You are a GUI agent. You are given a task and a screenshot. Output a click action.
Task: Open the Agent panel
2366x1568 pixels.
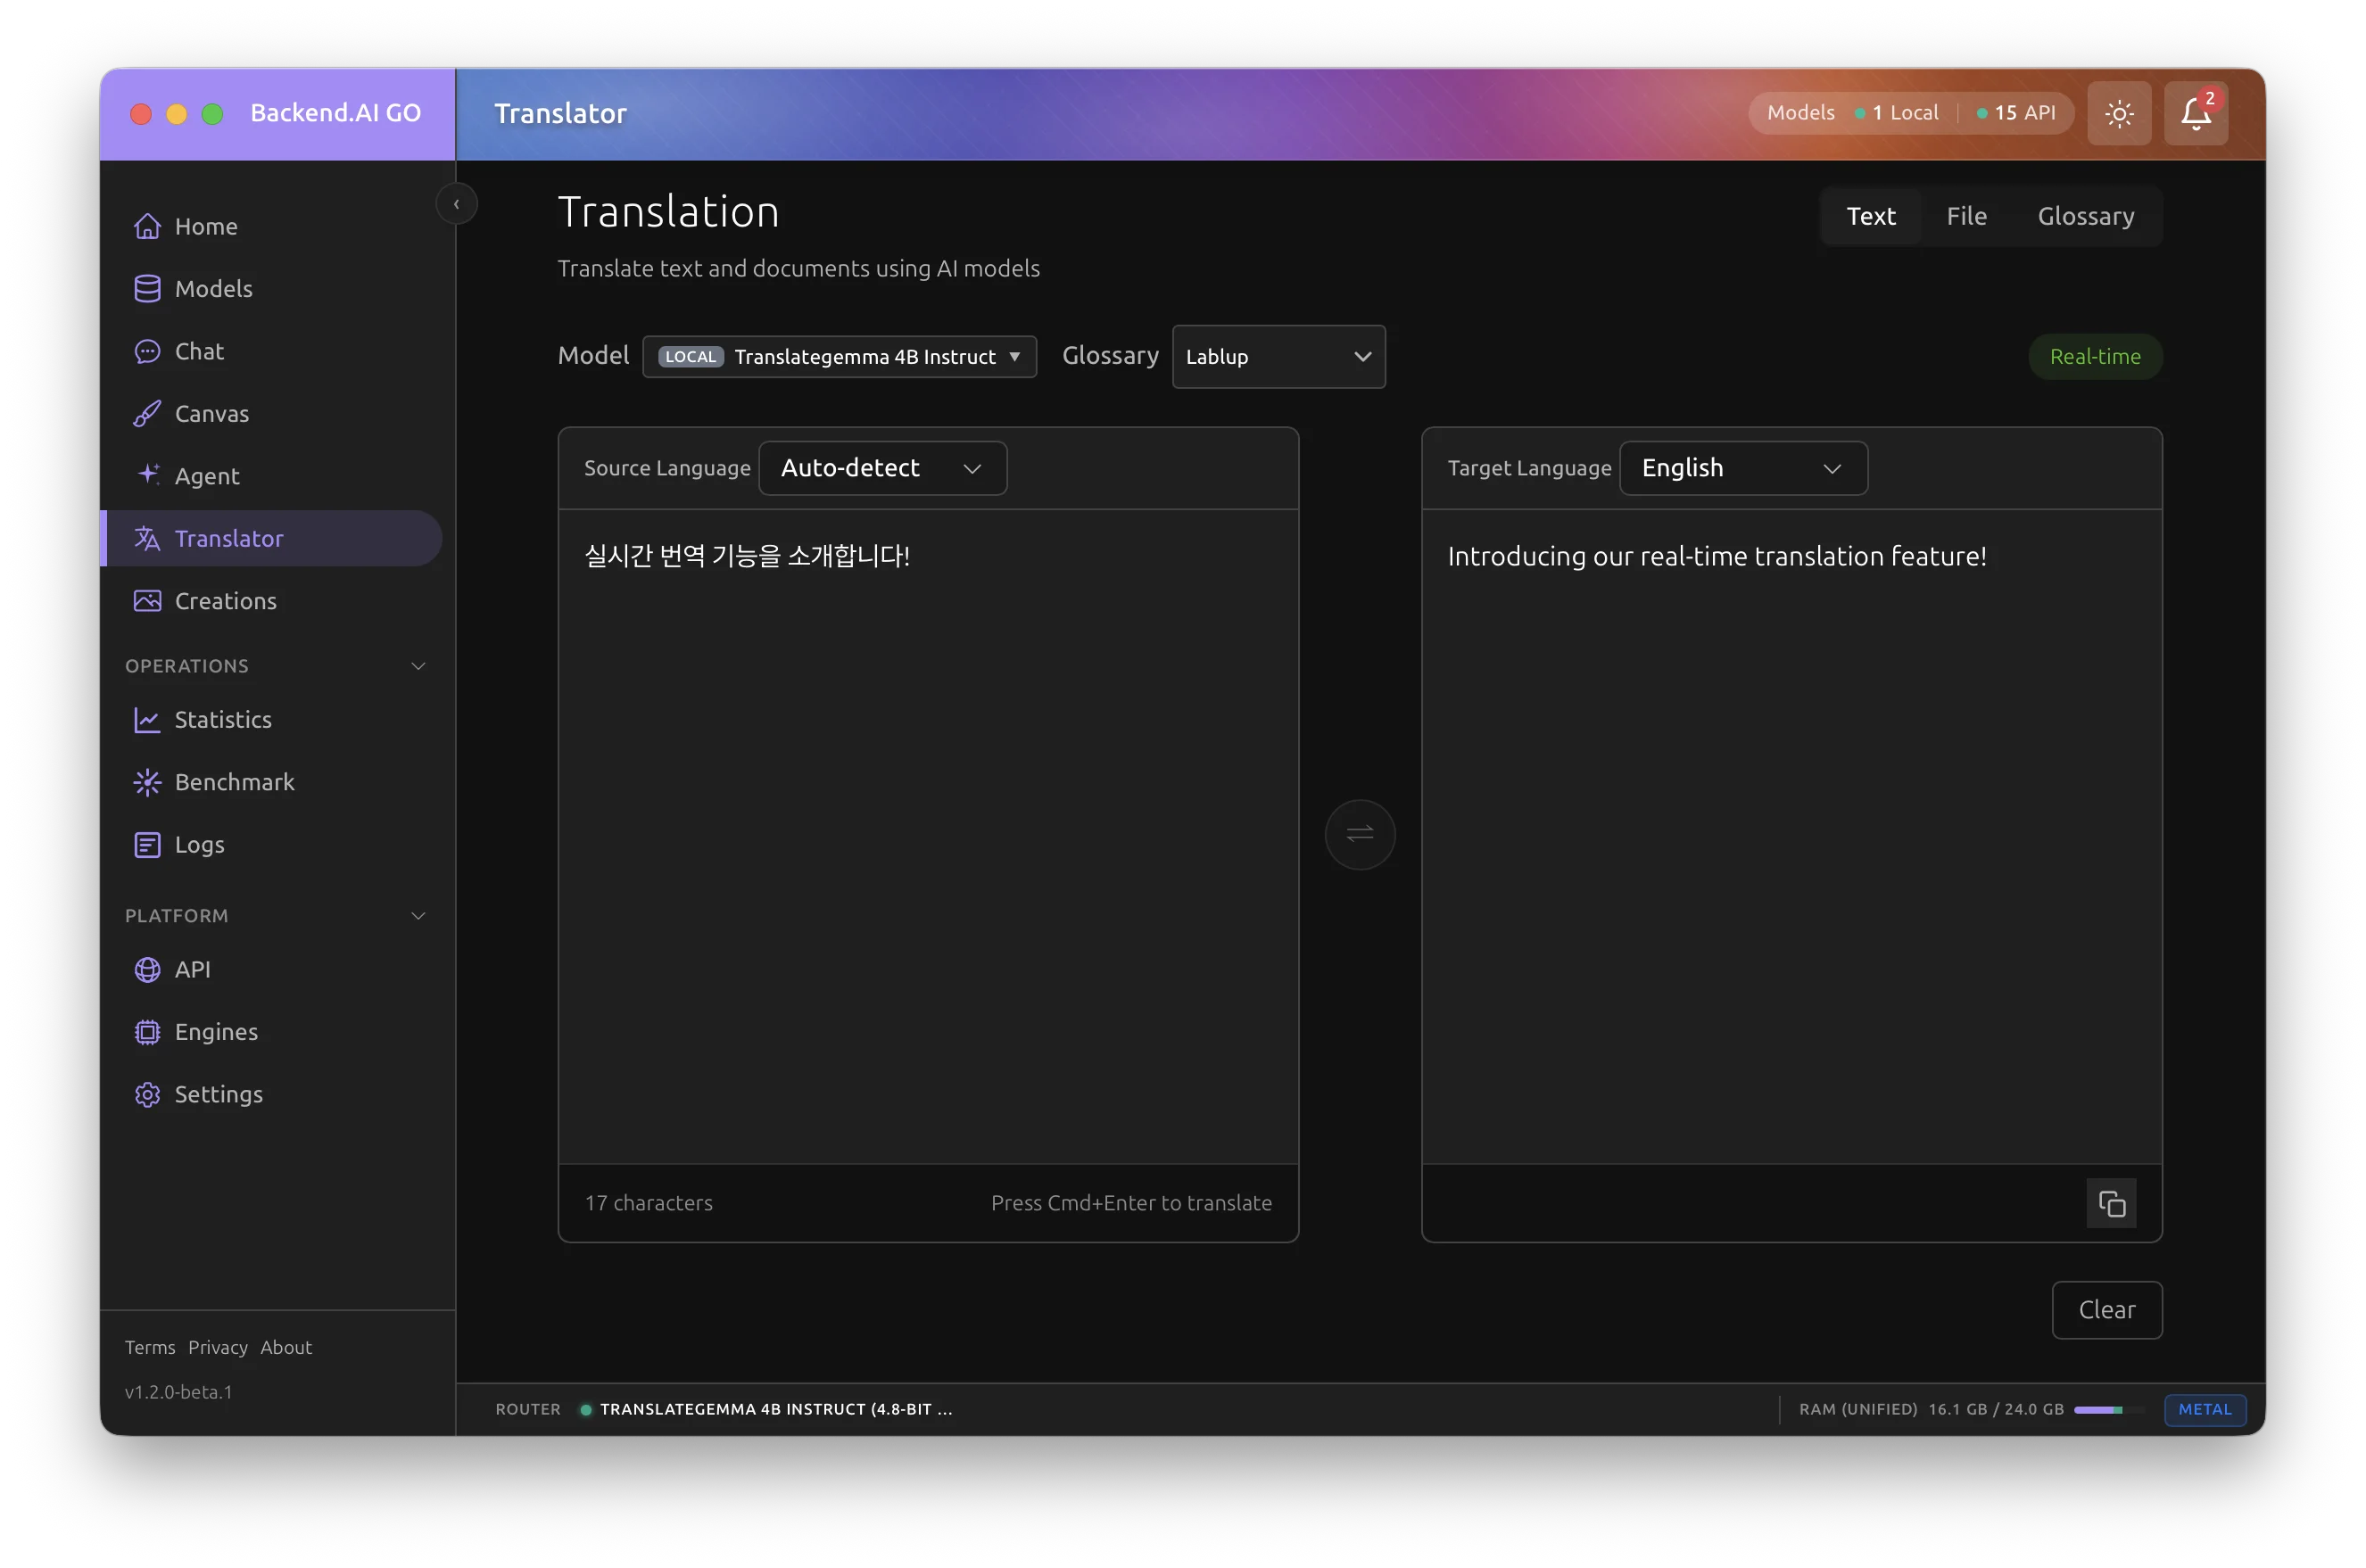[207, 476]
